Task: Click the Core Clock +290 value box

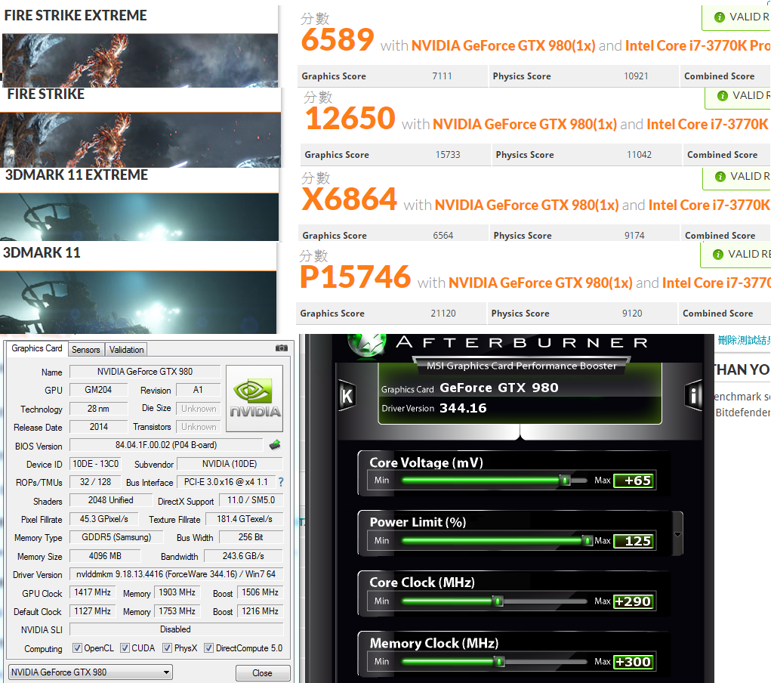Action: pos(634,601)
